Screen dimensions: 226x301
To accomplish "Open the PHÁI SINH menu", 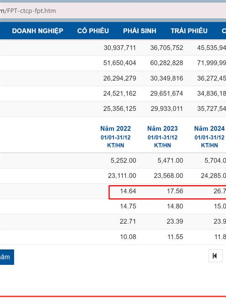I will (140, 31).
